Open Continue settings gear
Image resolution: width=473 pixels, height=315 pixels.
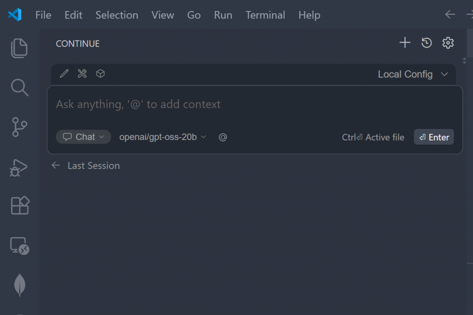pyautogui.click(x=448, y=43)
